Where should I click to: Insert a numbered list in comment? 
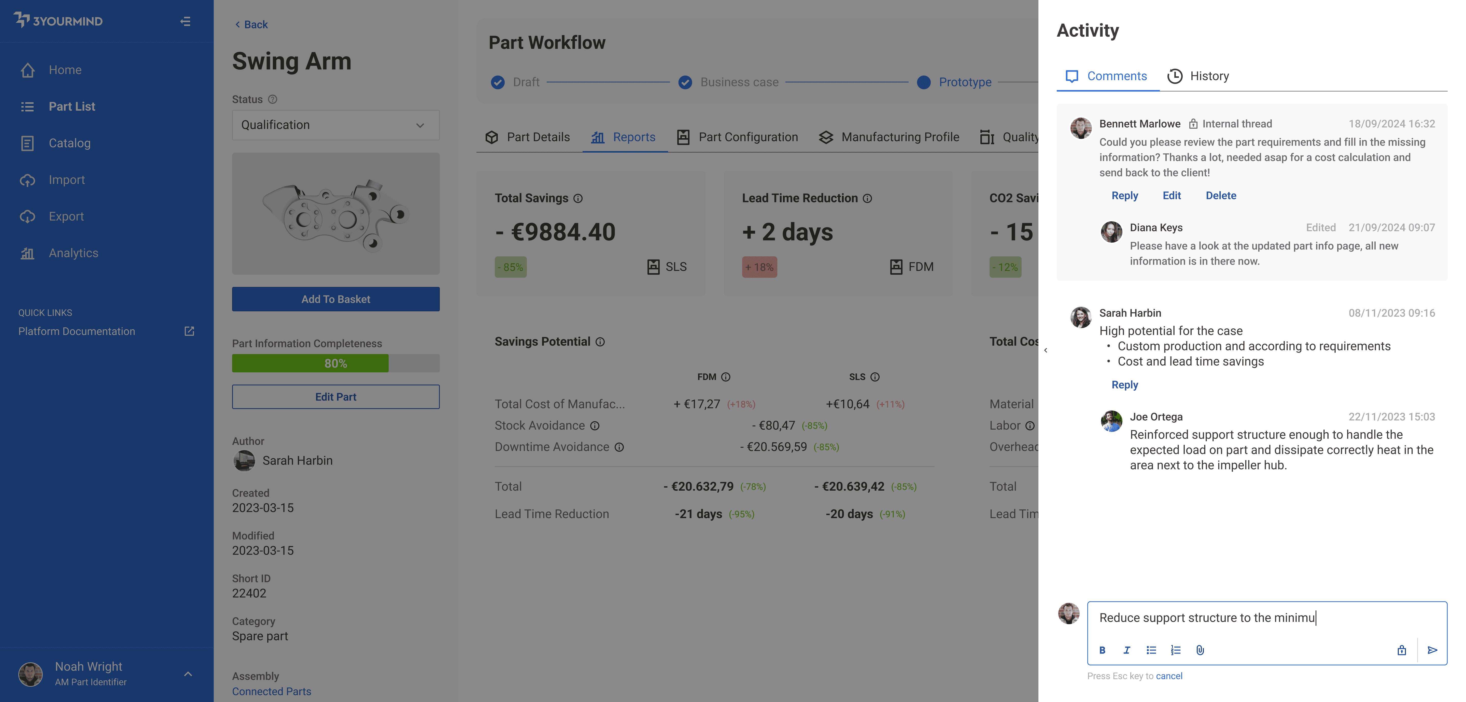pyautogui.click(x=1176, y=650)
